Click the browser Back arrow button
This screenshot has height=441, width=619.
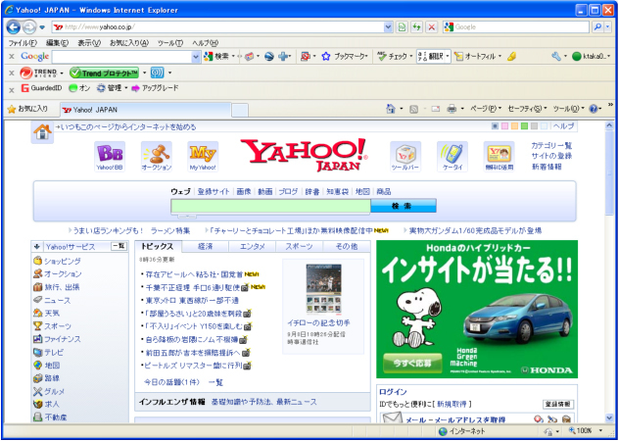coord(13,27)
